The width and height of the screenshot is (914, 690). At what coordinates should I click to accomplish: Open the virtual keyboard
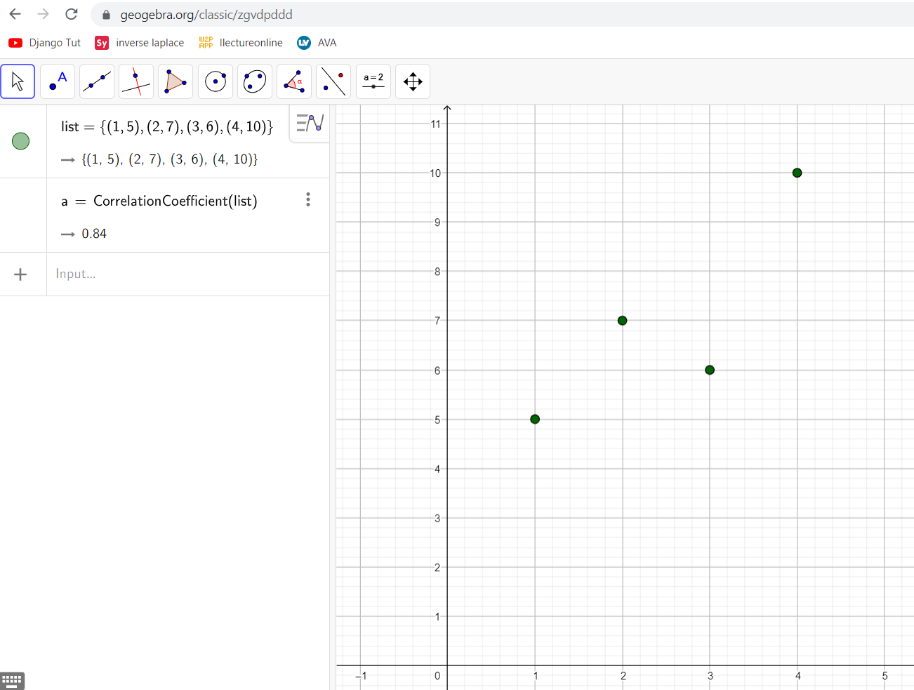12,680
